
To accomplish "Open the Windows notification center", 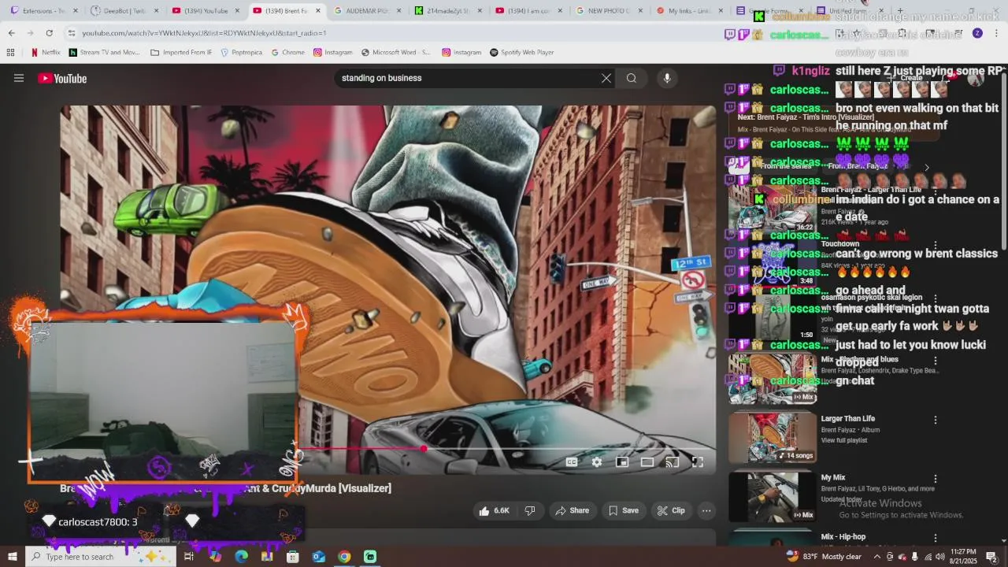I will point(992,557).
